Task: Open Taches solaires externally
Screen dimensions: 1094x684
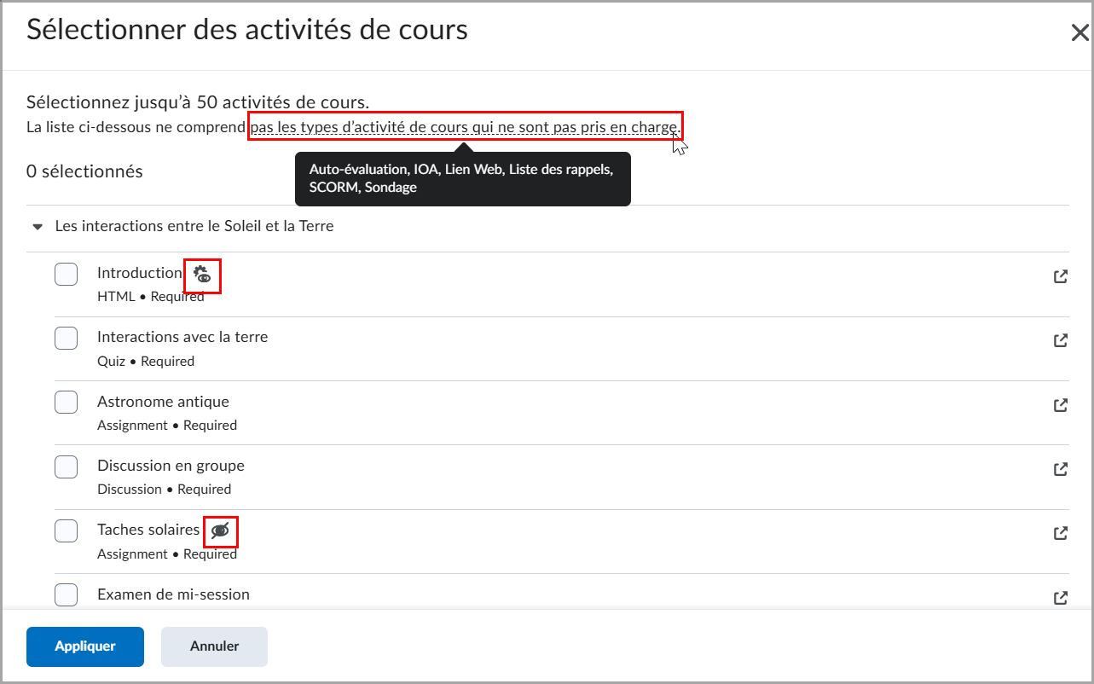Action: [x=1060, y=532]
